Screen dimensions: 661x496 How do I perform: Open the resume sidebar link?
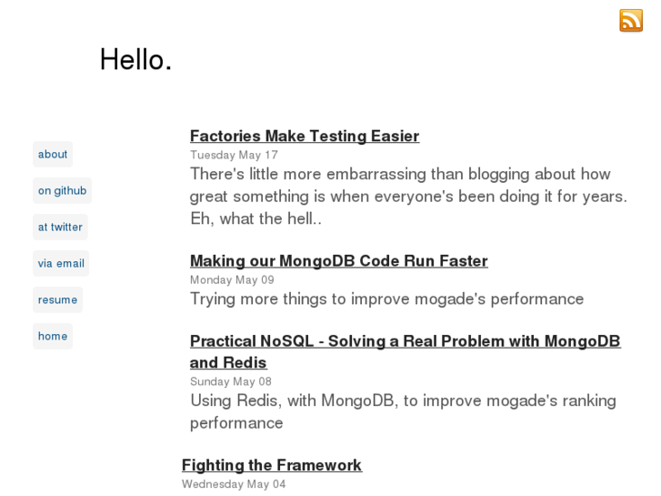(x=57, y=299)
